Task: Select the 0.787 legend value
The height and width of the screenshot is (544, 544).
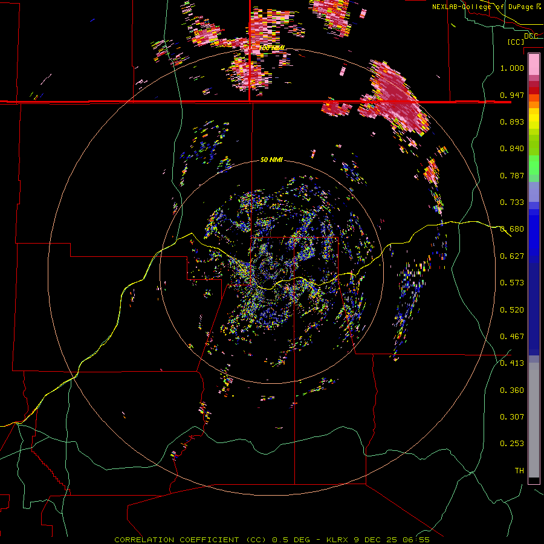Action: click(x=512, y=175)
